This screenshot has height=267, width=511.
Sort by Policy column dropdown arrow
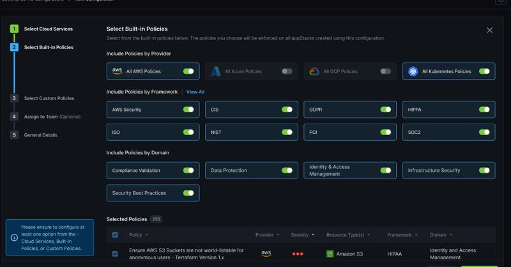[x=147, y=235]
